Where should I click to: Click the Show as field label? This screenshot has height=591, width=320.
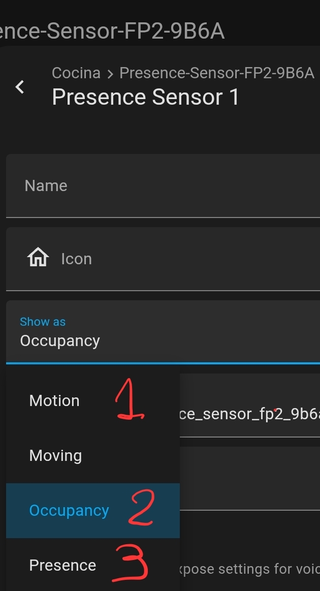coord(43,321)
